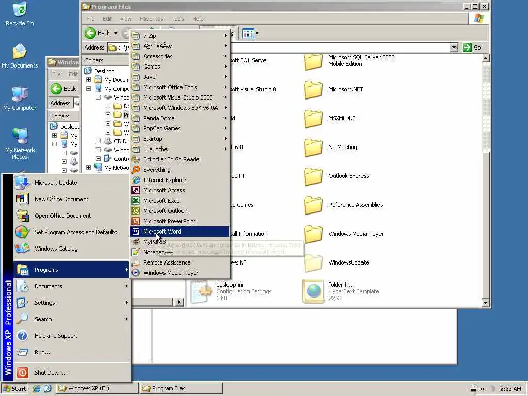Screen dimensions: 528x396
Task: Select Desktop in Program Files folder tree
Action: pos(104,71)
